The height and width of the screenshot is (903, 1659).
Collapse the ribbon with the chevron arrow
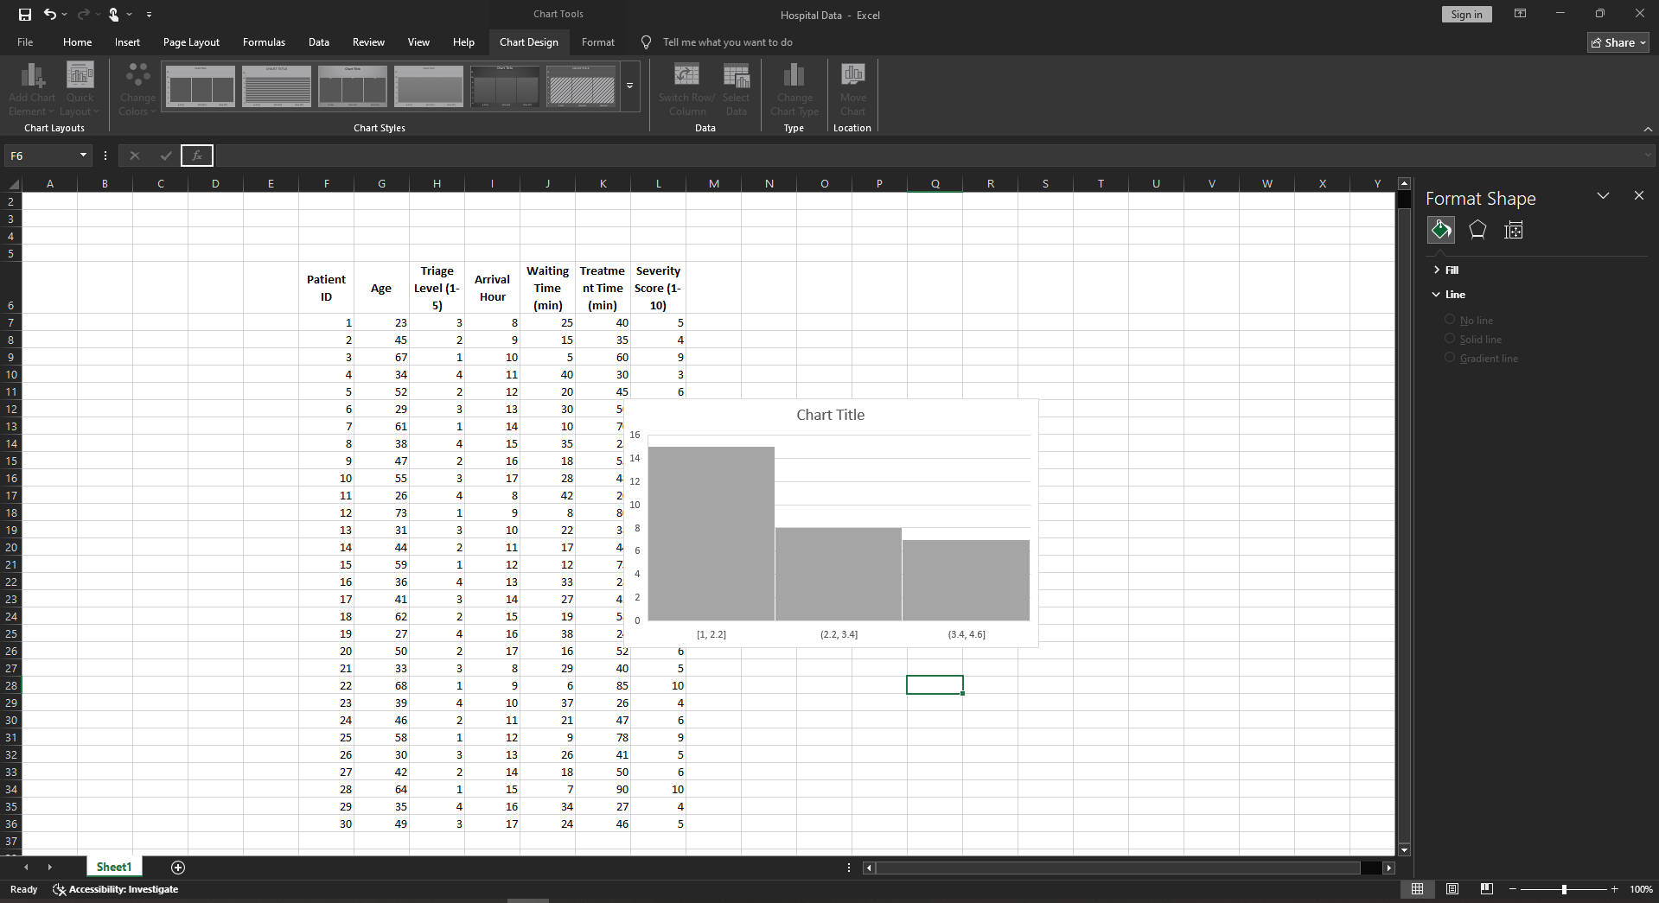click(x=1648, y=129)
